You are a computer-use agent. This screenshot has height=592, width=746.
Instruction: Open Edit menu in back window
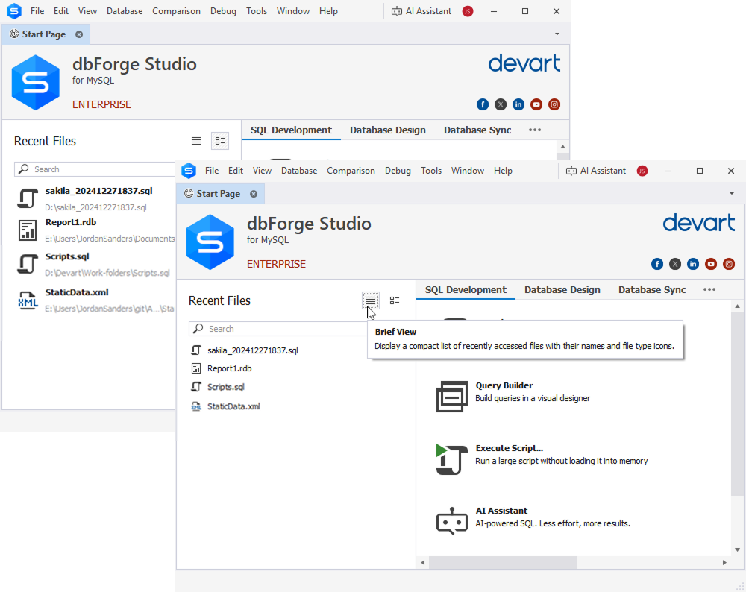(61, 11)
